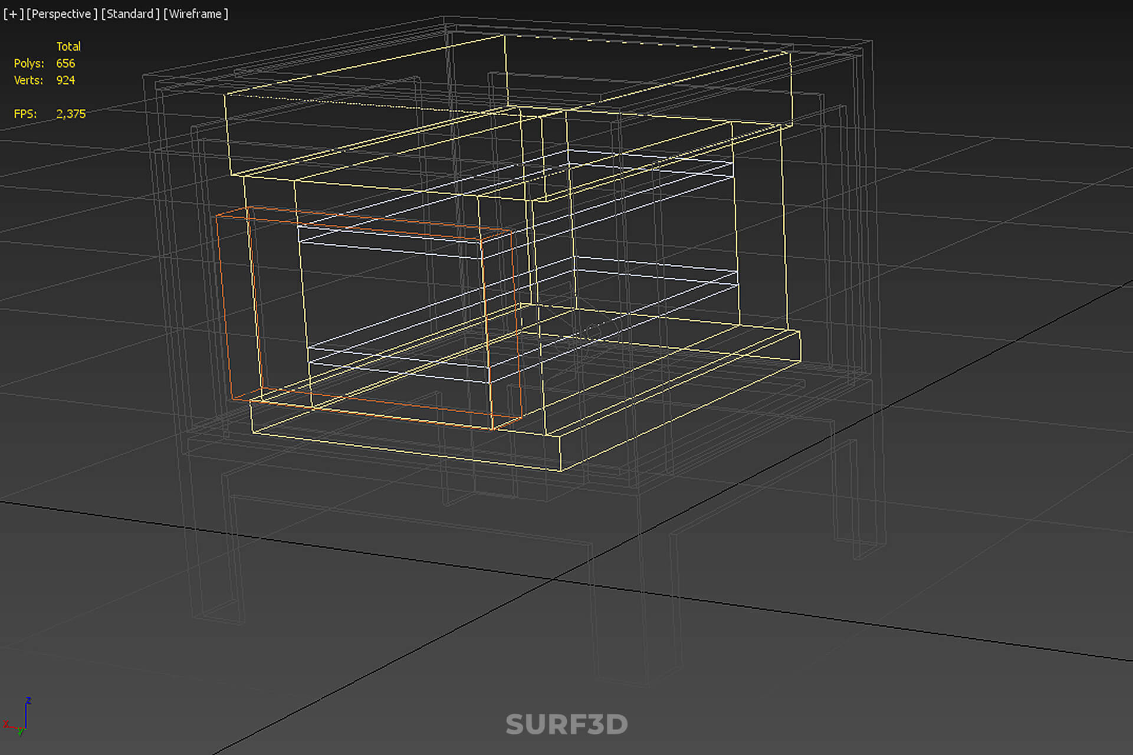Viewport: 1133px width, 755px height.
Task: Click the FPS value 2,375
Action: pyautogui.click(x=71, y=114)
